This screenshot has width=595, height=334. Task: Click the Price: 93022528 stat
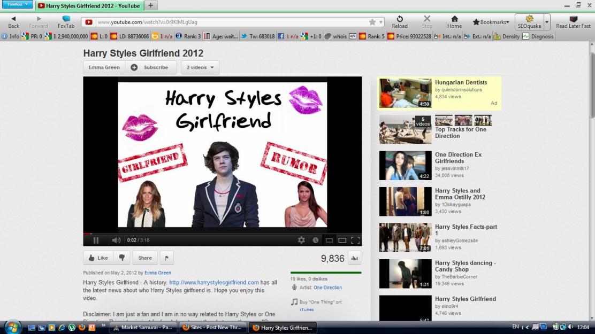(409, 36)
